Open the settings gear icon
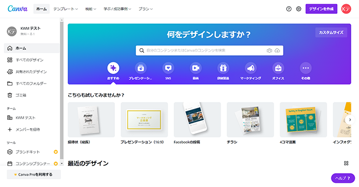 coord(298,9)
